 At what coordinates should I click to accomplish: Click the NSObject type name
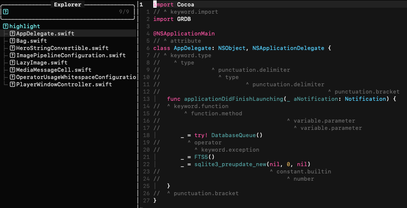232,48
